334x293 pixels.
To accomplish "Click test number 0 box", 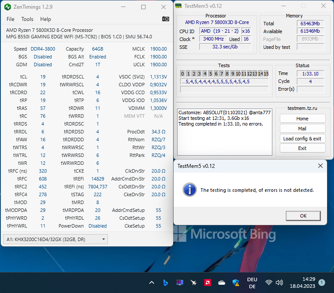I will 183,74.
